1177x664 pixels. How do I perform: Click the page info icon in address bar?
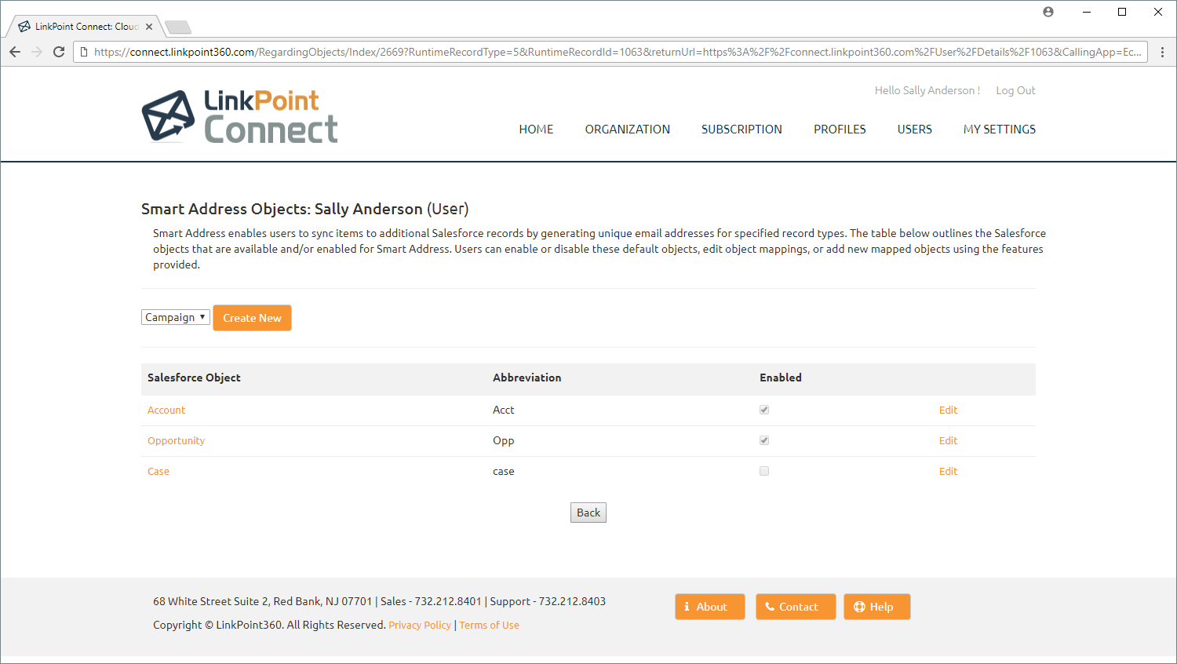[83, 52]
